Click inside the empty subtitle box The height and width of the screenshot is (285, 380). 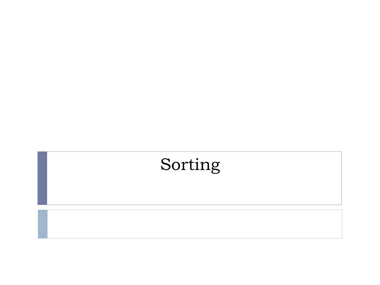194,224
